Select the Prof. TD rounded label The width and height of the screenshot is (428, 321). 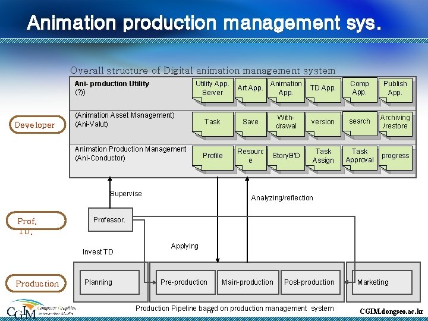coord(36,221)
